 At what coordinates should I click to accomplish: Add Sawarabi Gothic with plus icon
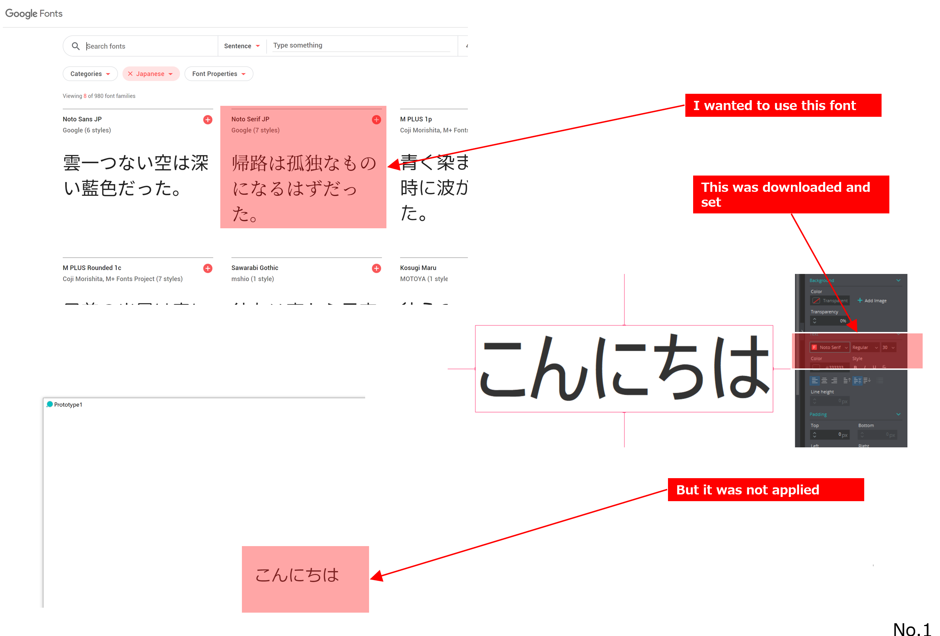pyautogui.click(x=376, y=268)
